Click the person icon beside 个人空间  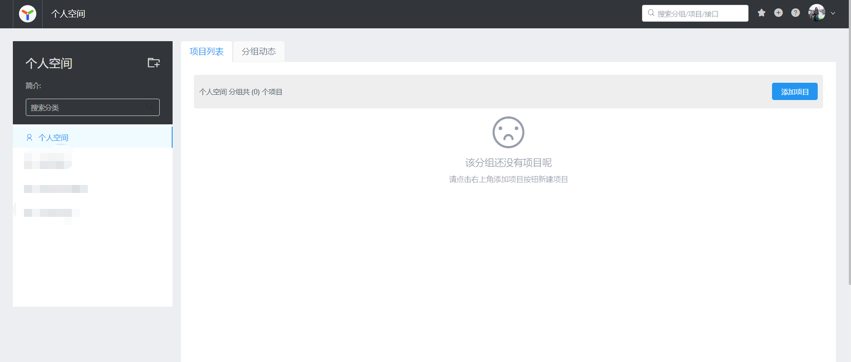click(x=29, y=138)
